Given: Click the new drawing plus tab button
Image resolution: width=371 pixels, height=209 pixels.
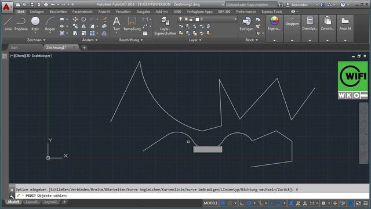Looking at the screenshot, I should point(84,48).
